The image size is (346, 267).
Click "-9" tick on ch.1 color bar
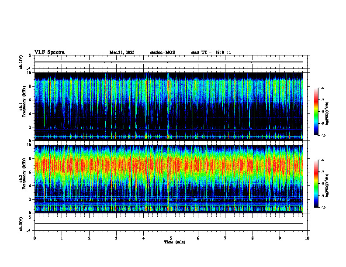(x=322, y=123)
